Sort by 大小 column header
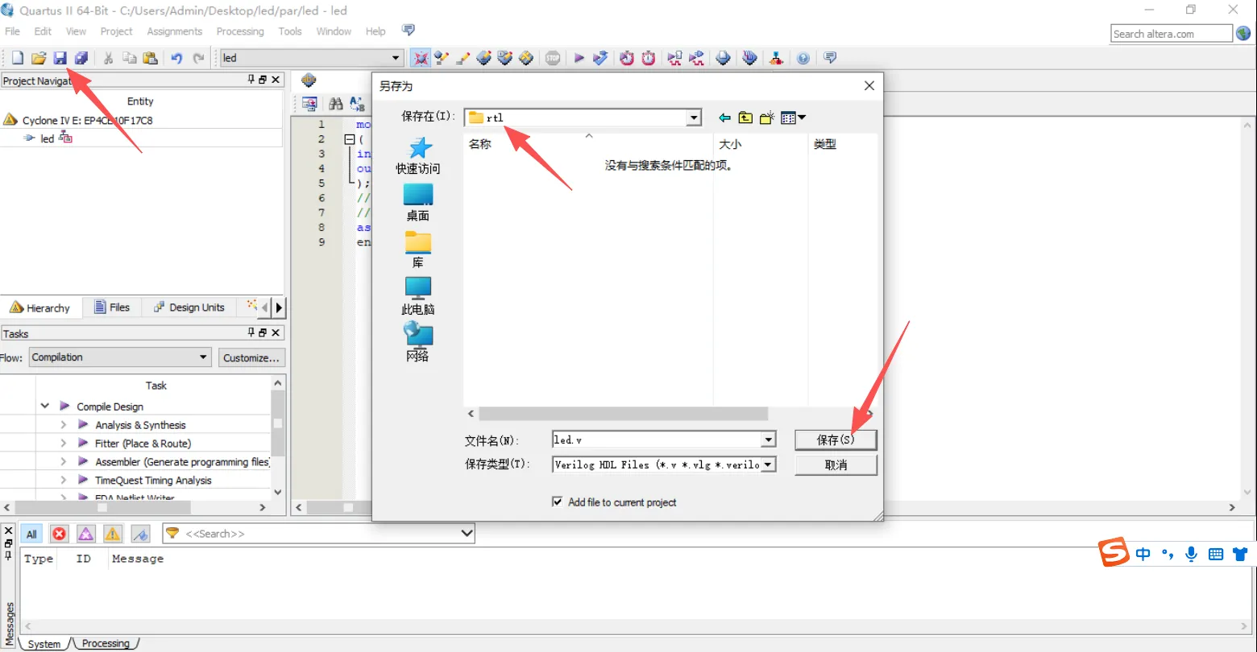Screen dimensions: 1257x652 click(x=730, y=144)
